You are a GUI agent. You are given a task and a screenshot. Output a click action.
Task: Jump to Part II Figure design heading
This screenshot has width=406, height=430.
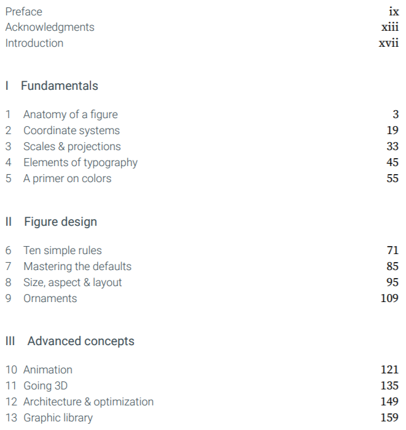click(51, 221)
